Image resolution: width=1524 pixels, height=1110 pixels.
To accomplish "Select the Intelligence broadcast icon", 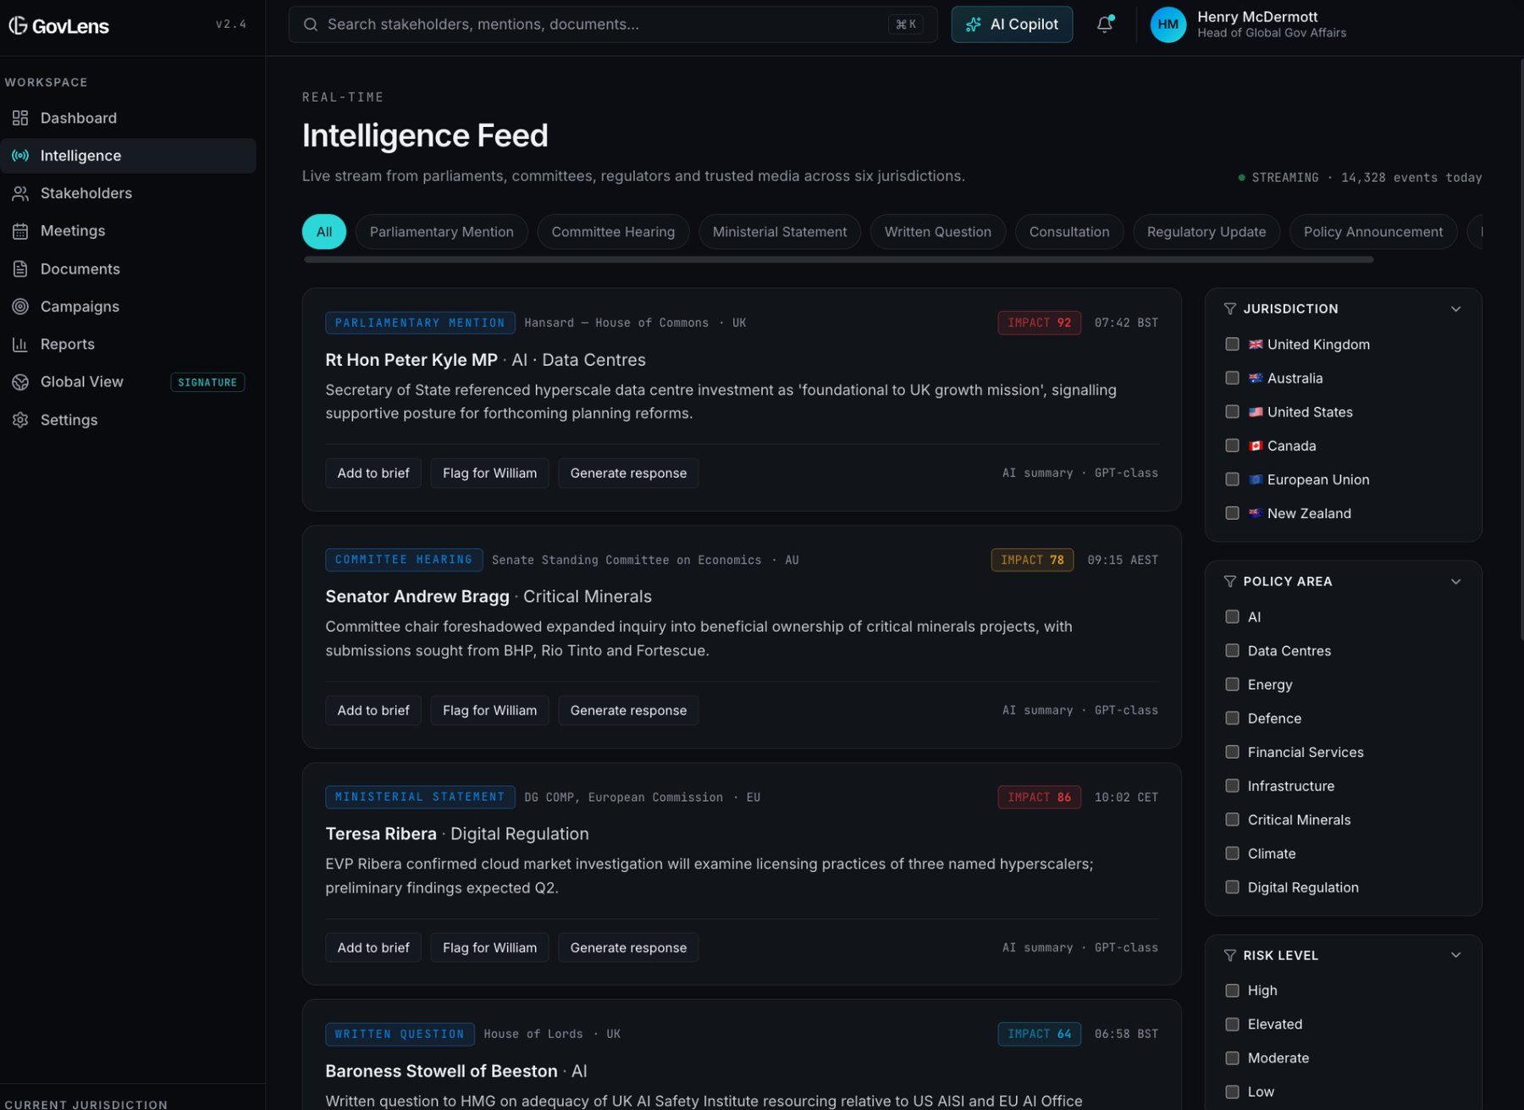I will [20, 156].
